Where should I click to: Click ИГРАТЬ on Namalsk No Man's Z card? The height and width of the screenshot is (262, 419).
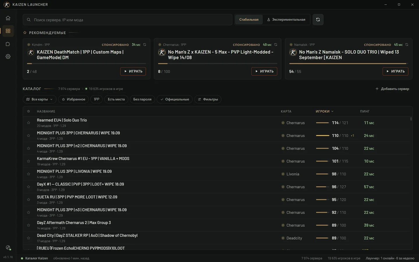click(395, 71)
